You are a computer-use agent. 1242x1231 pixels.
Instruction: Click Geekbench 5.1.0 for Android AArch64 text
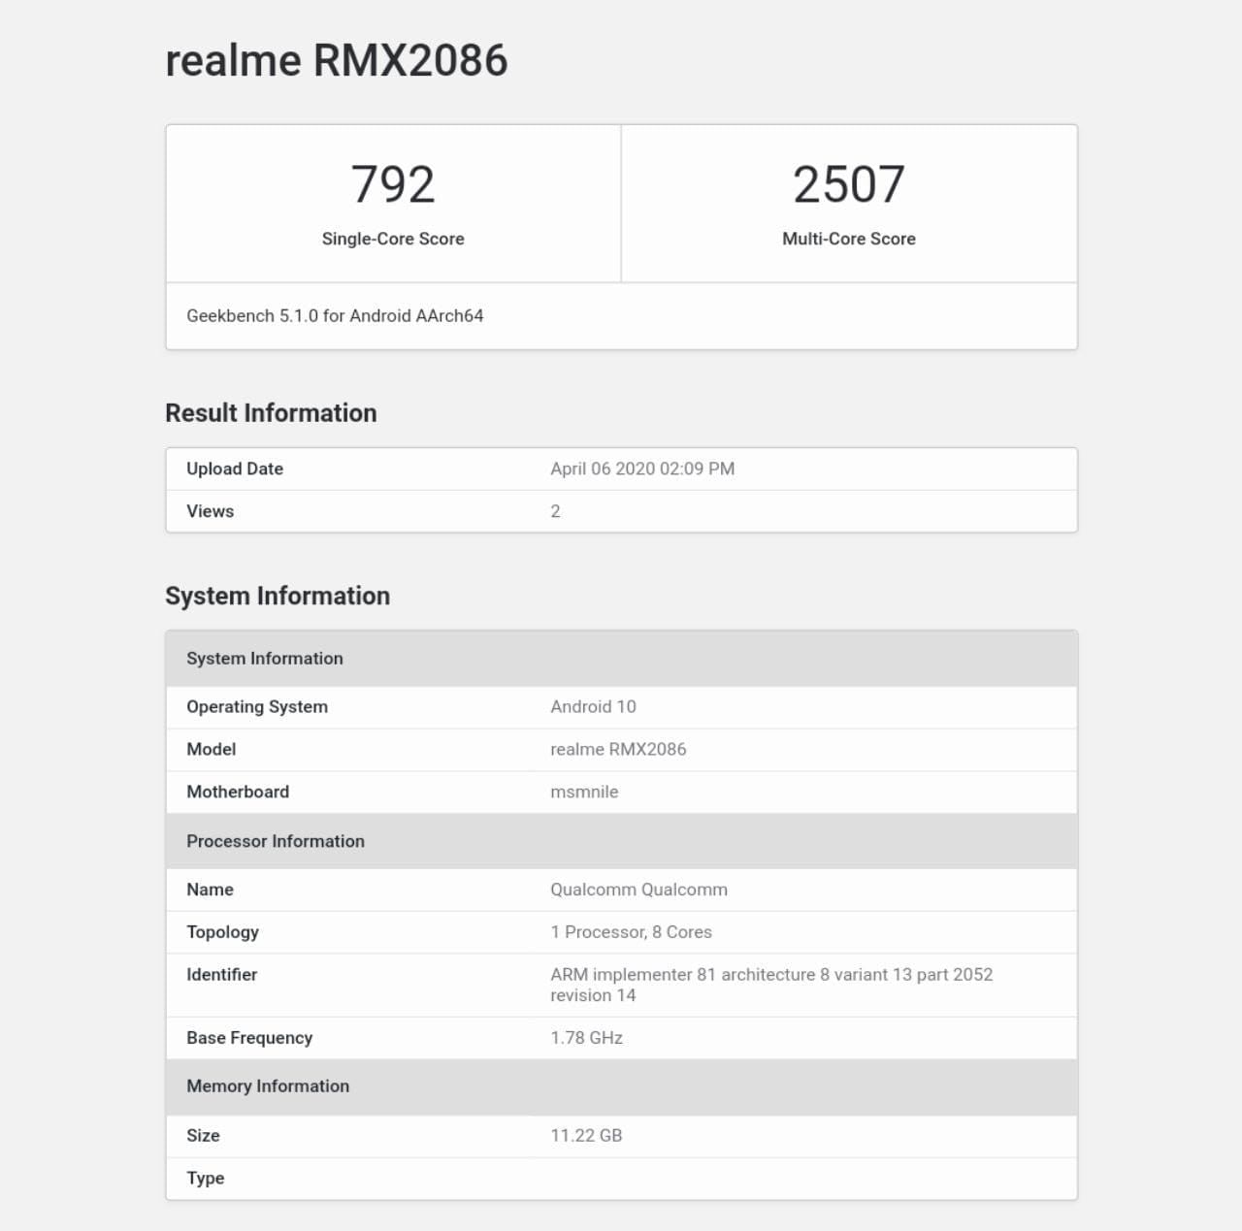coord(335,316)
